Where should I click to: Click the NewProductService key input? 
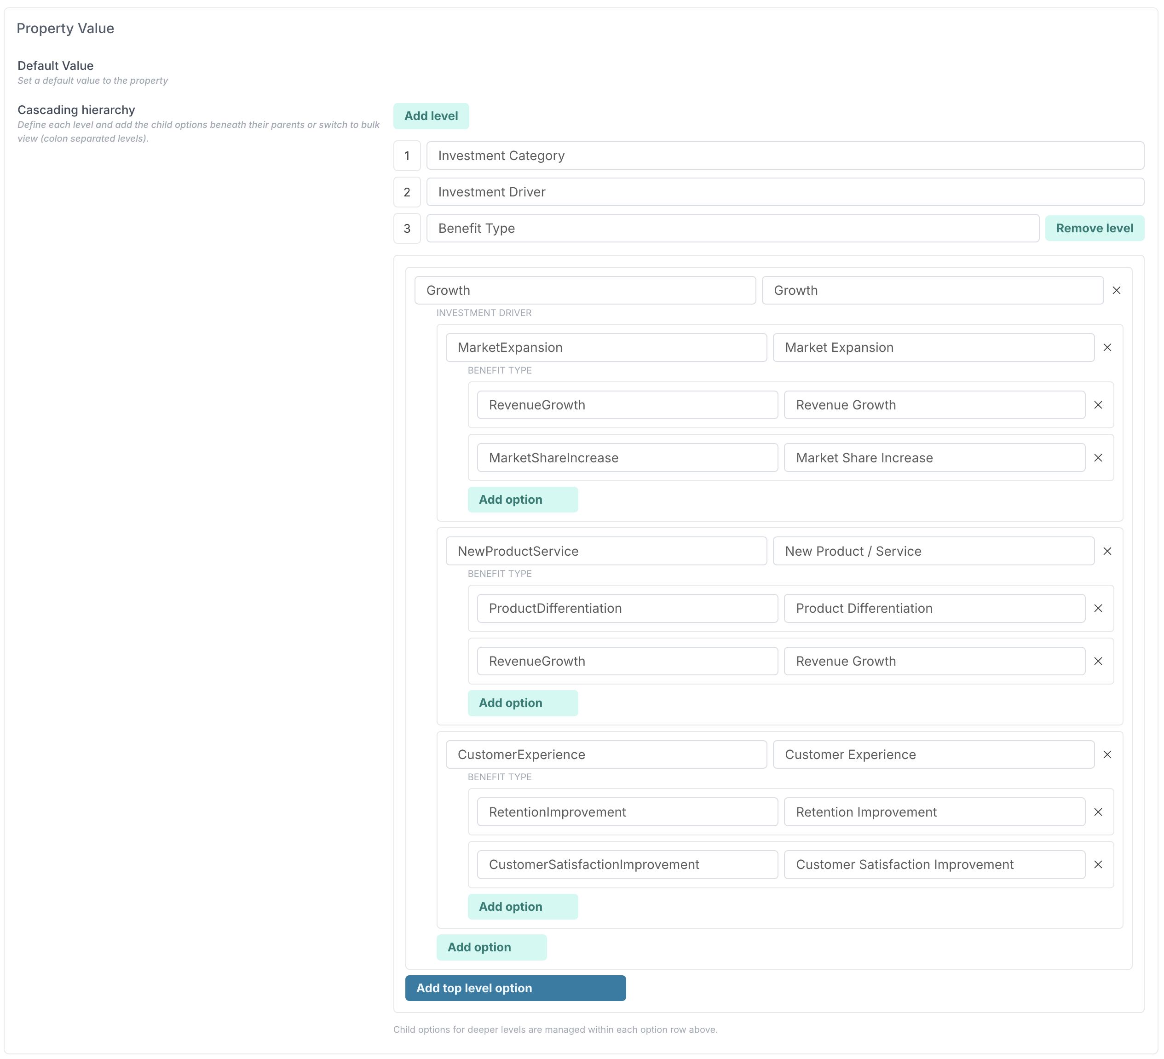tap(605, 551)
